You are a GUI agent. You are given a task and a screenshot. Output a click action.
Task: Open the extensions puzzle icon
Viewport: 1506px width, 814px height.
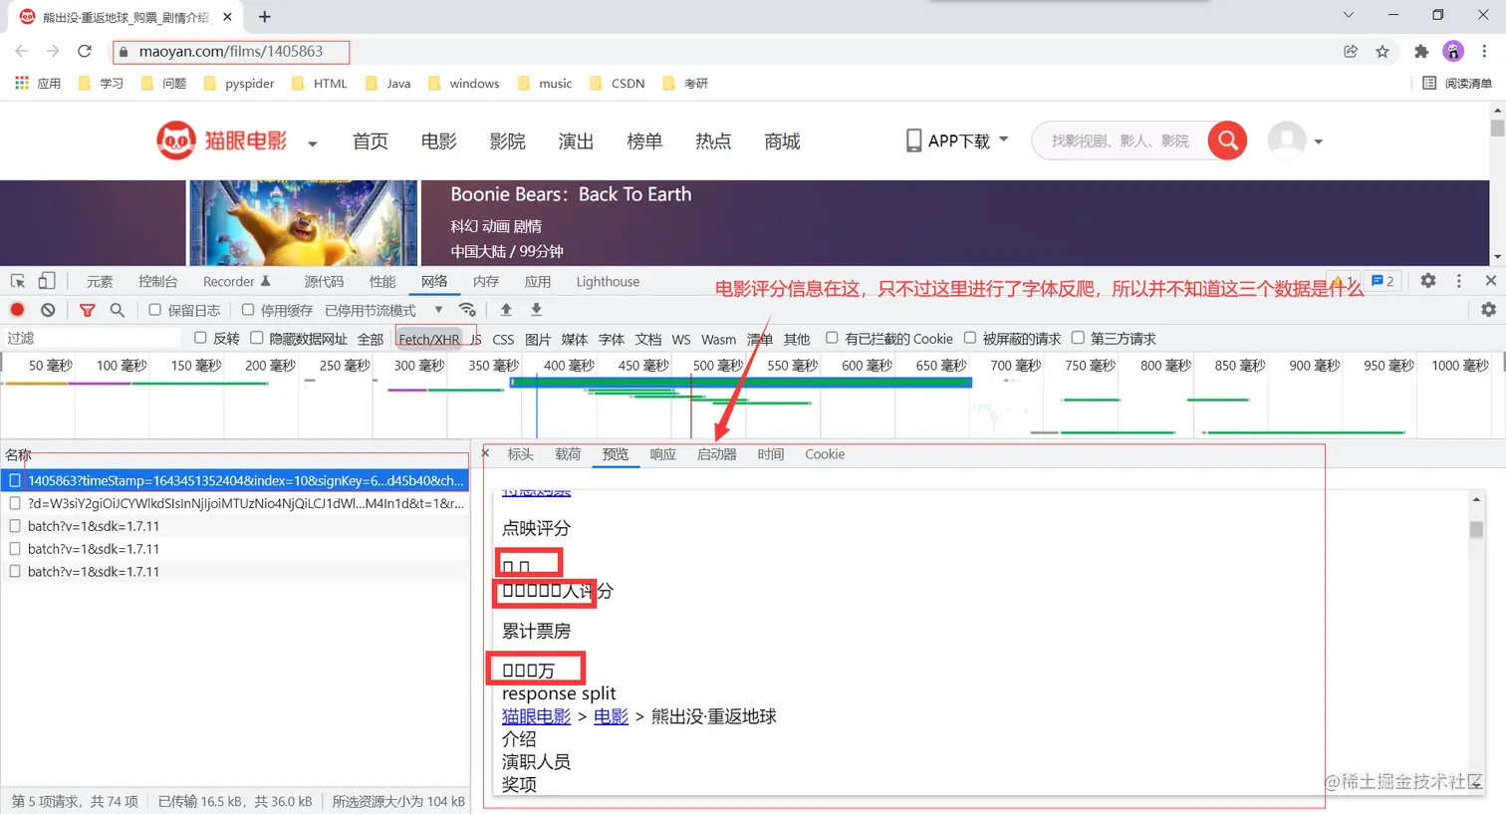tap(1421, 51)
